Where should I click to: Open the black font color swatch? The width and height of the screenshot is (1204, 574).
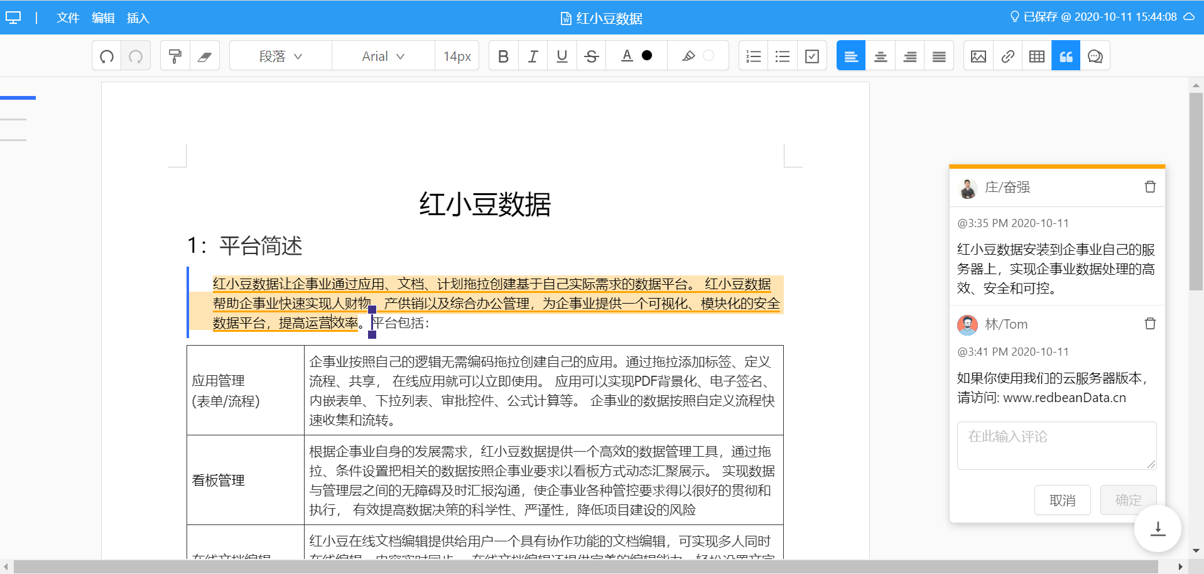tap(647, 55)
